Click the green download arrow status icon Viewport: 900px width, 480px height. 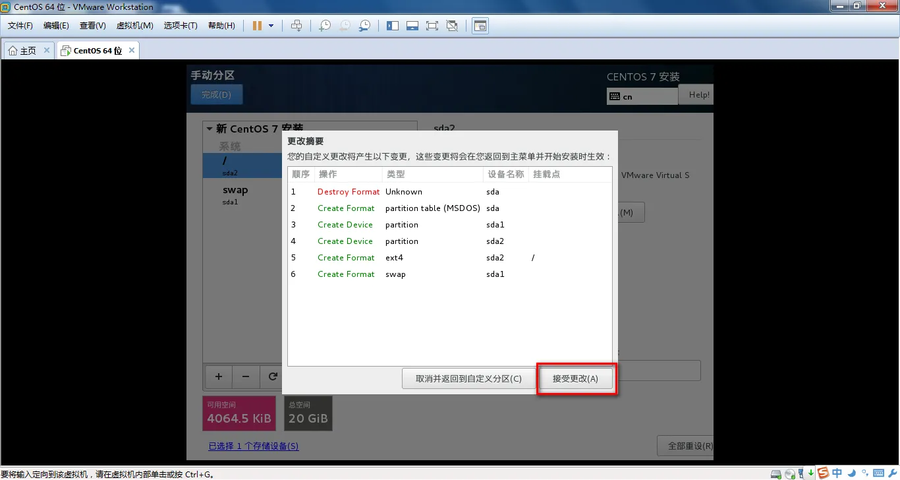point(811,473)
